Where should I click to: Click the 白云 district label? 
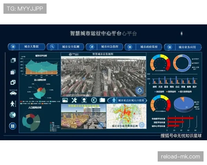tap(177, 87)
